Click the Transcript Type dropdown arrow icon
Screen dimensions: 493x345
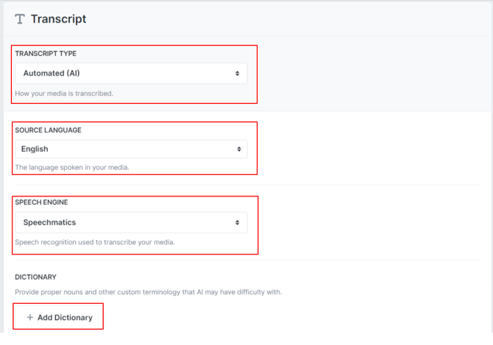237,74
